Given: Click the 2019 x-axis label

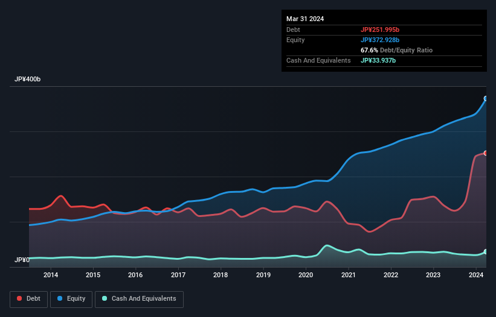Looking at the screenshot, I should [263, 275].
